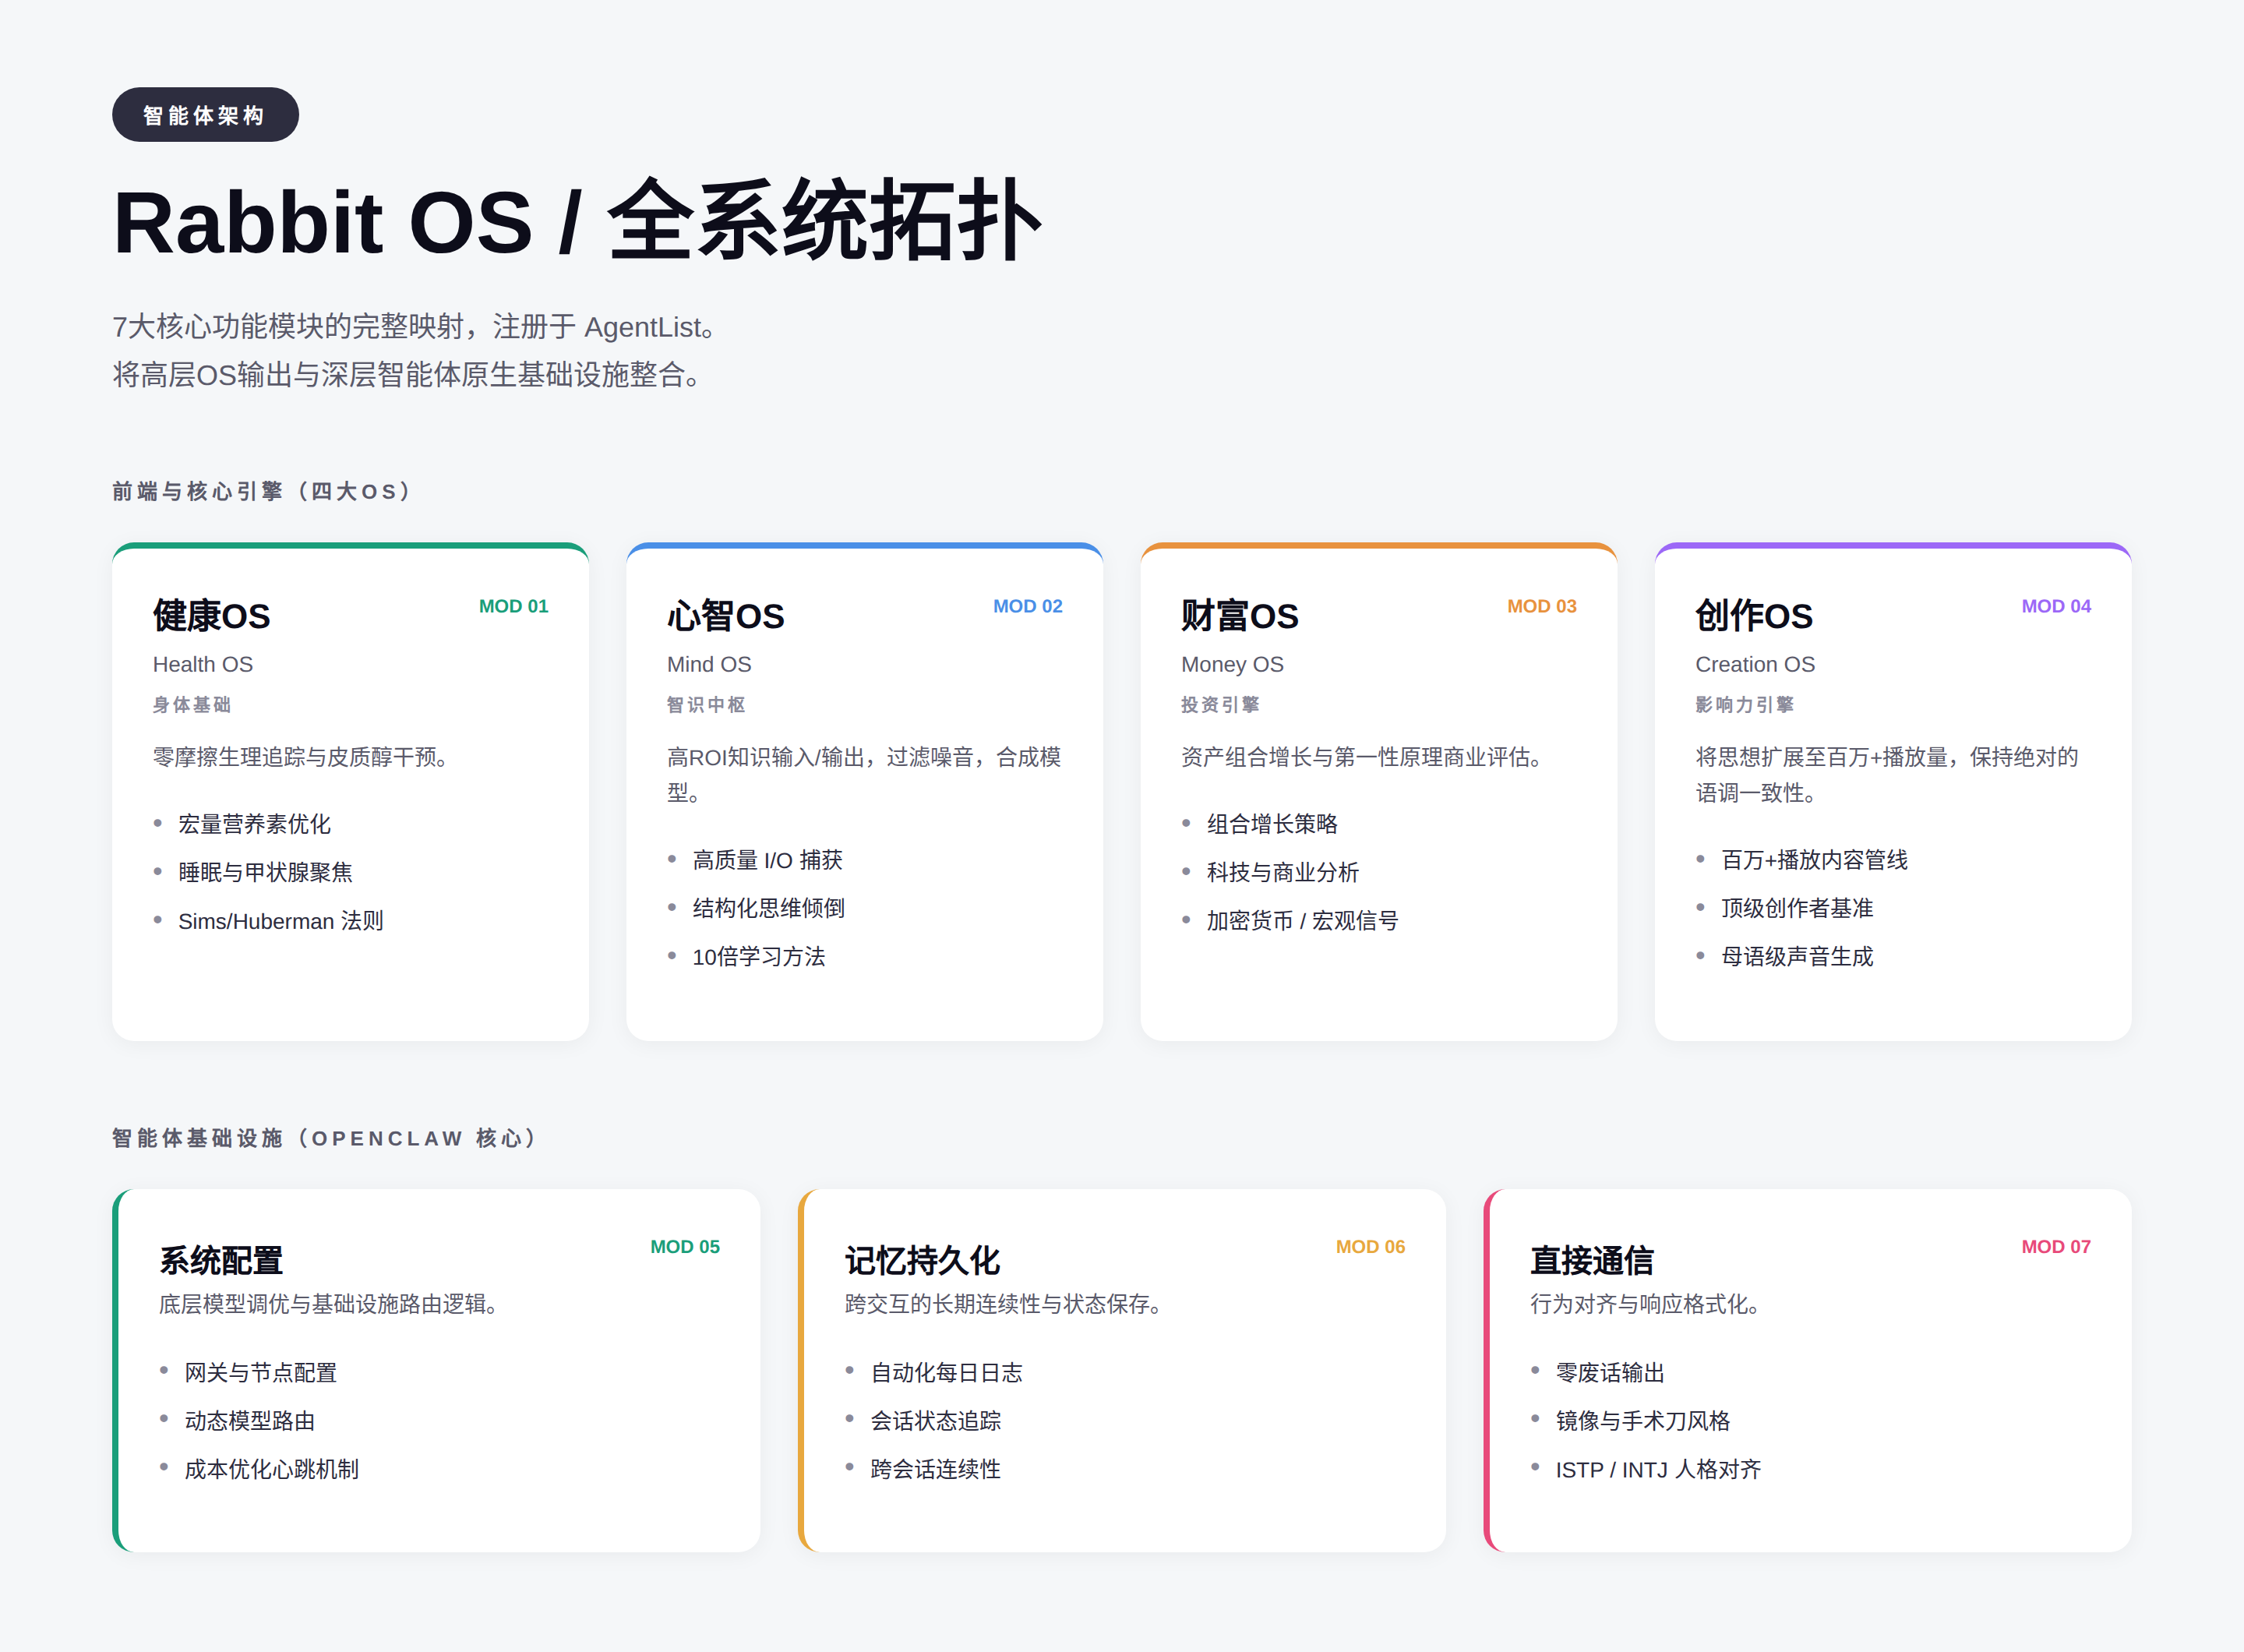Select the 健康OS card title
This screenshot has width=2244, height=1652.
point(211,616)
